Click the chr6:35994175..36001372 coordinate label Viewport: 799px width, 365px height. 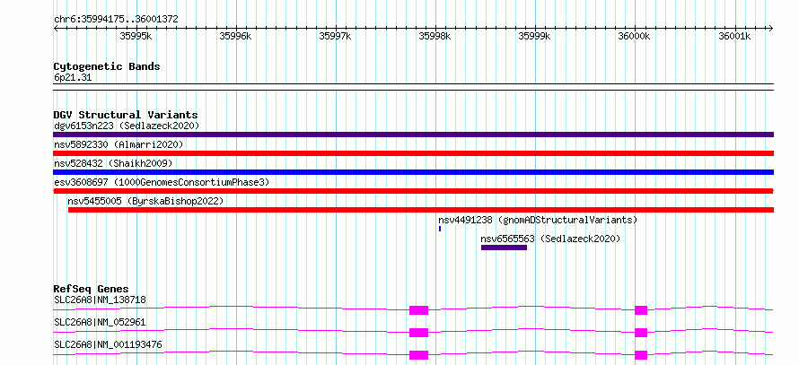(x=116, y=20)
